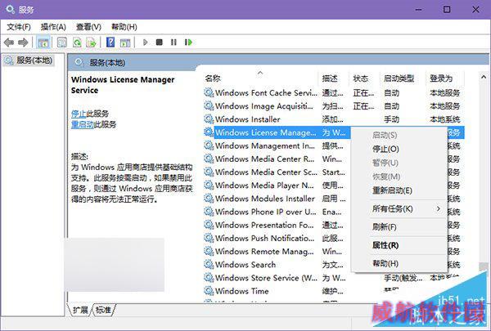Screen dimensions: 491x331
Task: Select the Windows Media Center Sc... row
Action: (277, 172)
